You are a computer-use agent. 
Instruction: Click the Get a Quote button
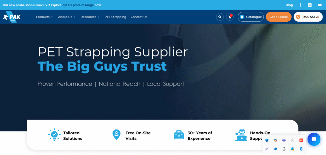279,17
